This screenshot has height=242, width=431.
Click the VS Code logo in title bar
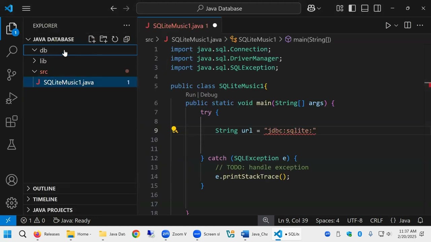9,8
